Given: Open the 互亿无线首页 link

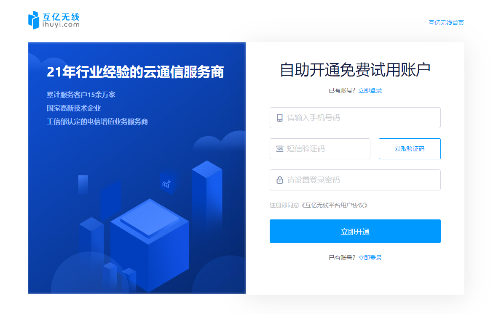Looking at the screenshot, I should 446,23.
